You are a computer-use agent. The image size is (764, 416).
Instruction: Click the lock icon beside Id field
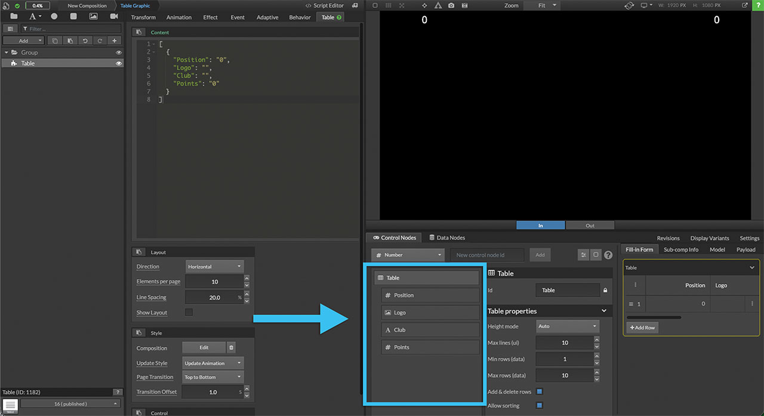click(605, 290)
